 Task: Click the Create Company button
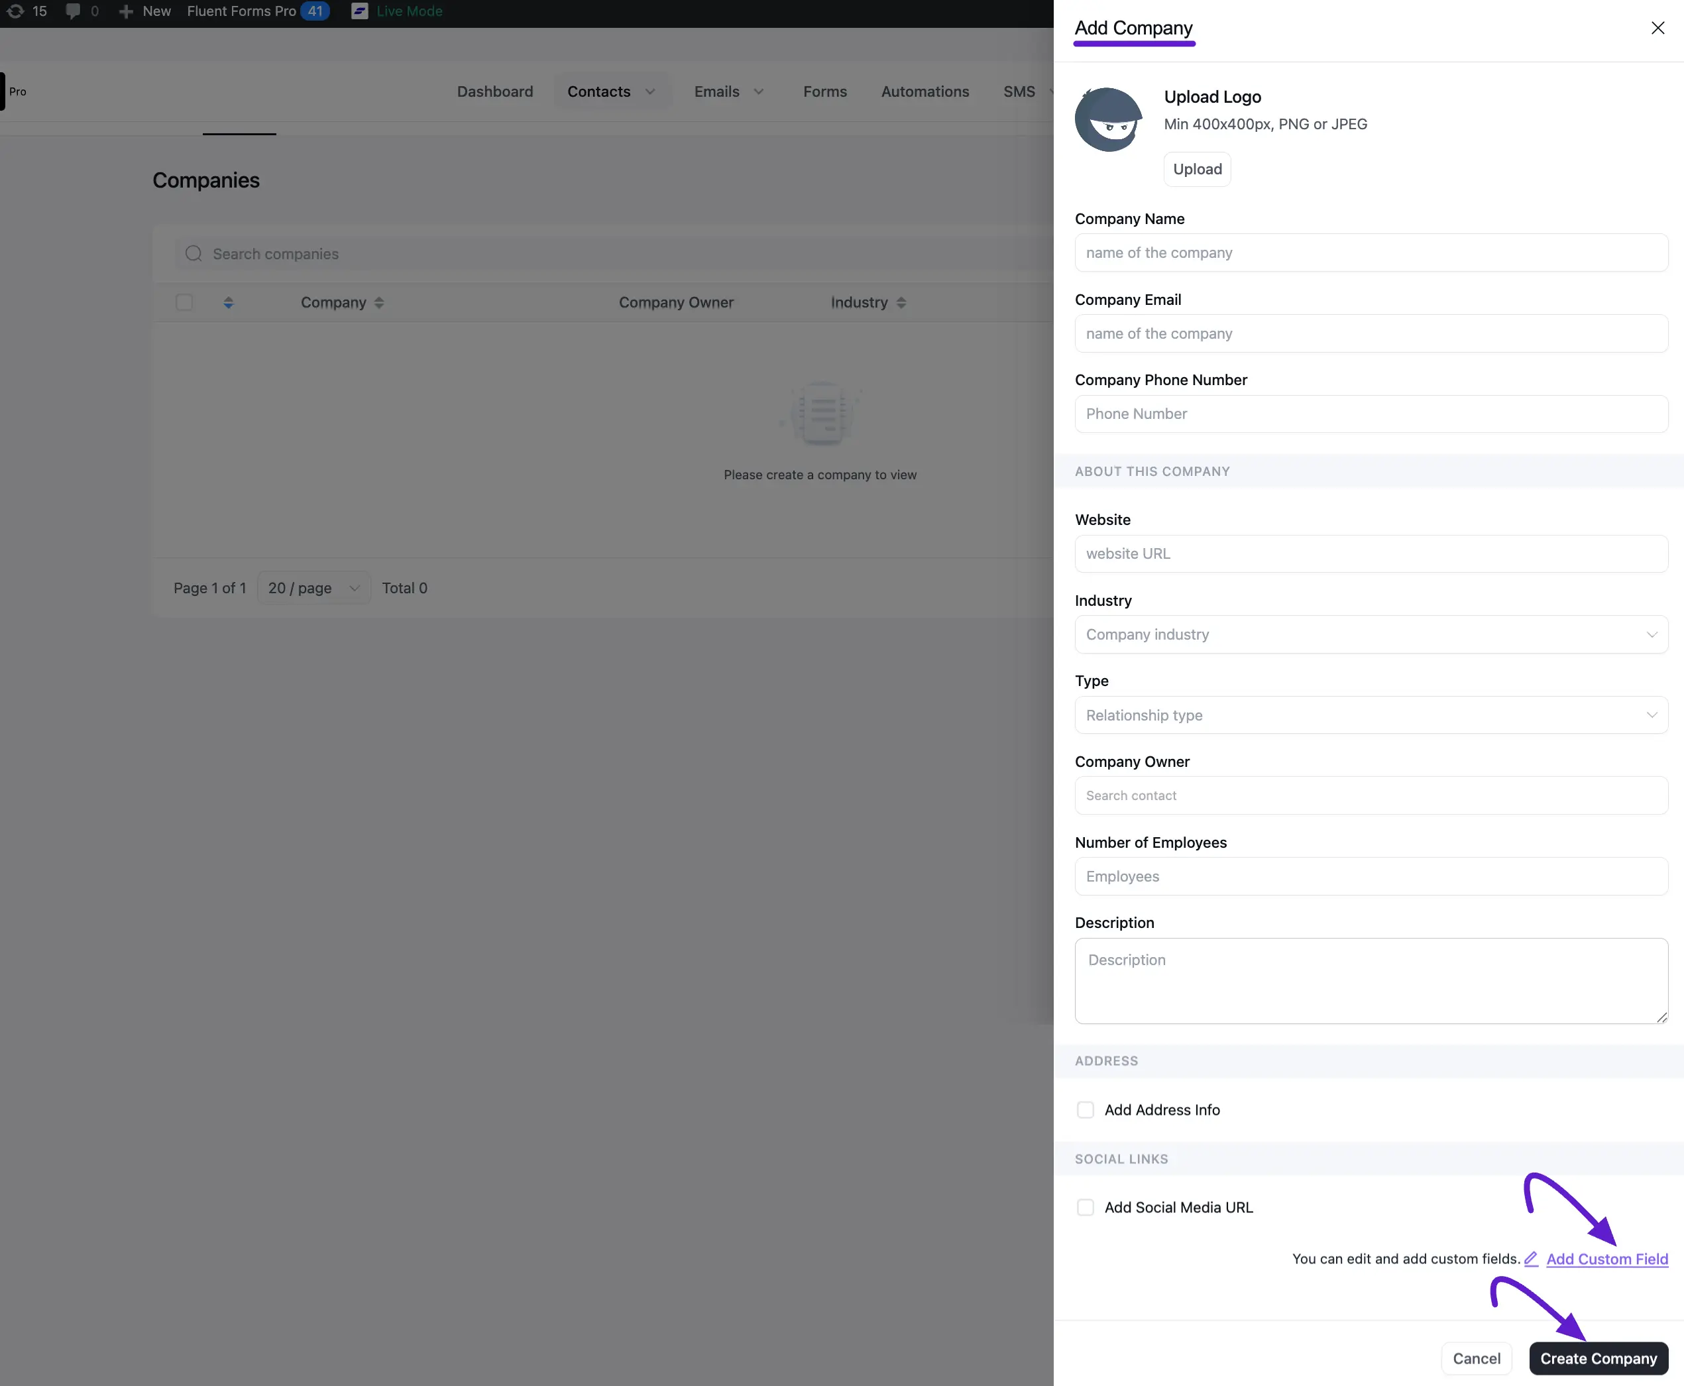coord(1599,1359)
